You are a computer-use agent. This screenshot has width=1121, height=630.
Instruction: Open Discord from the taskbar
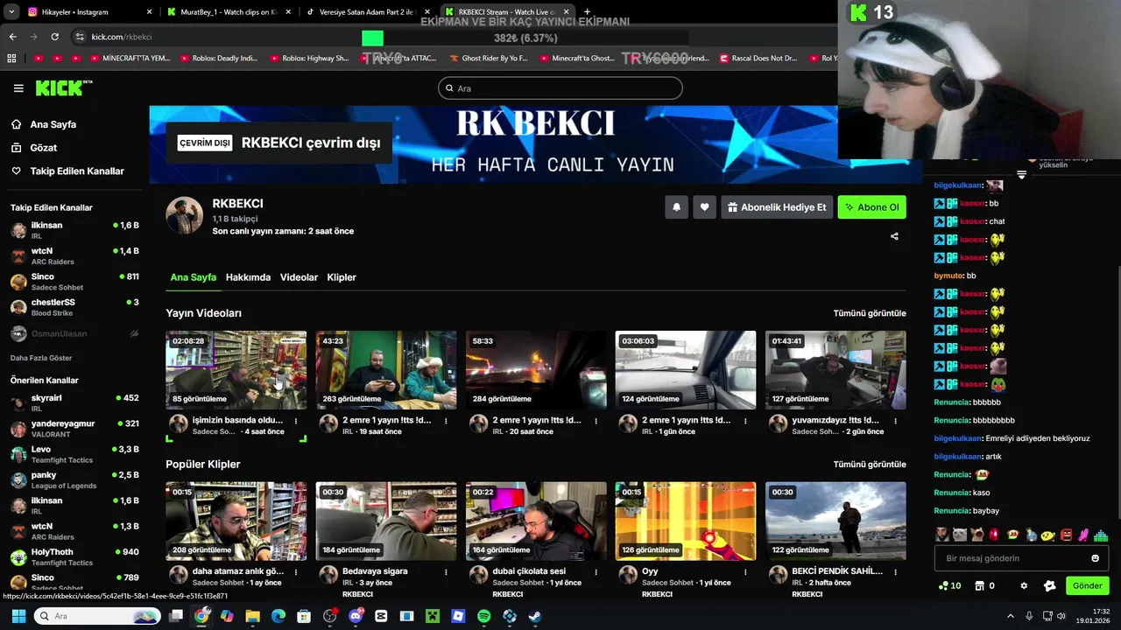point(356,616)
